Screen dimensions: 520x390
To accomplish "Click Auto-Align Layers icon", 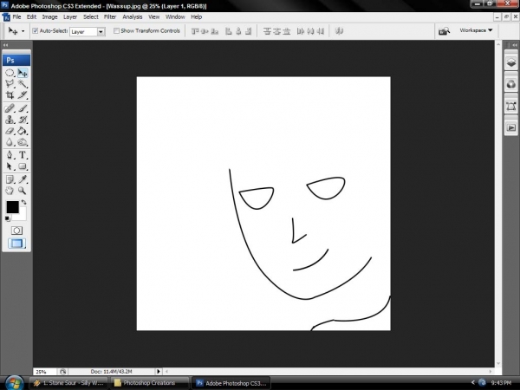I will tap(339, 31).
